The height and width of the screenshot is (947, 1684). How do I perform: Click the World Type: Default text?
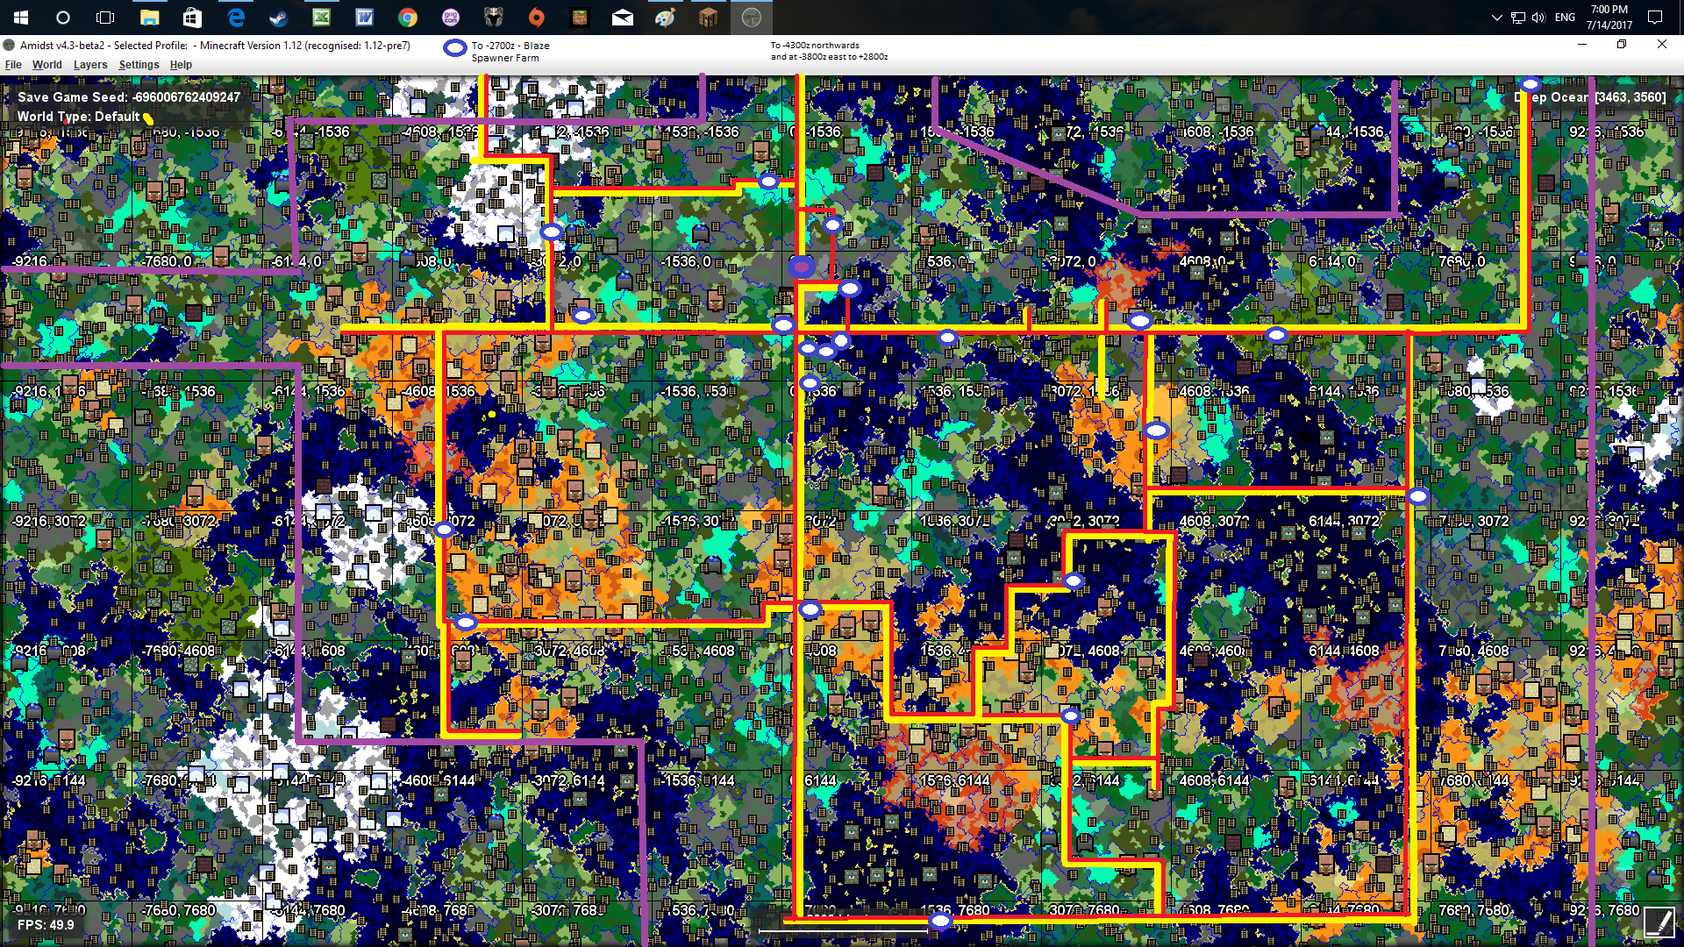(x=79, y=117)
